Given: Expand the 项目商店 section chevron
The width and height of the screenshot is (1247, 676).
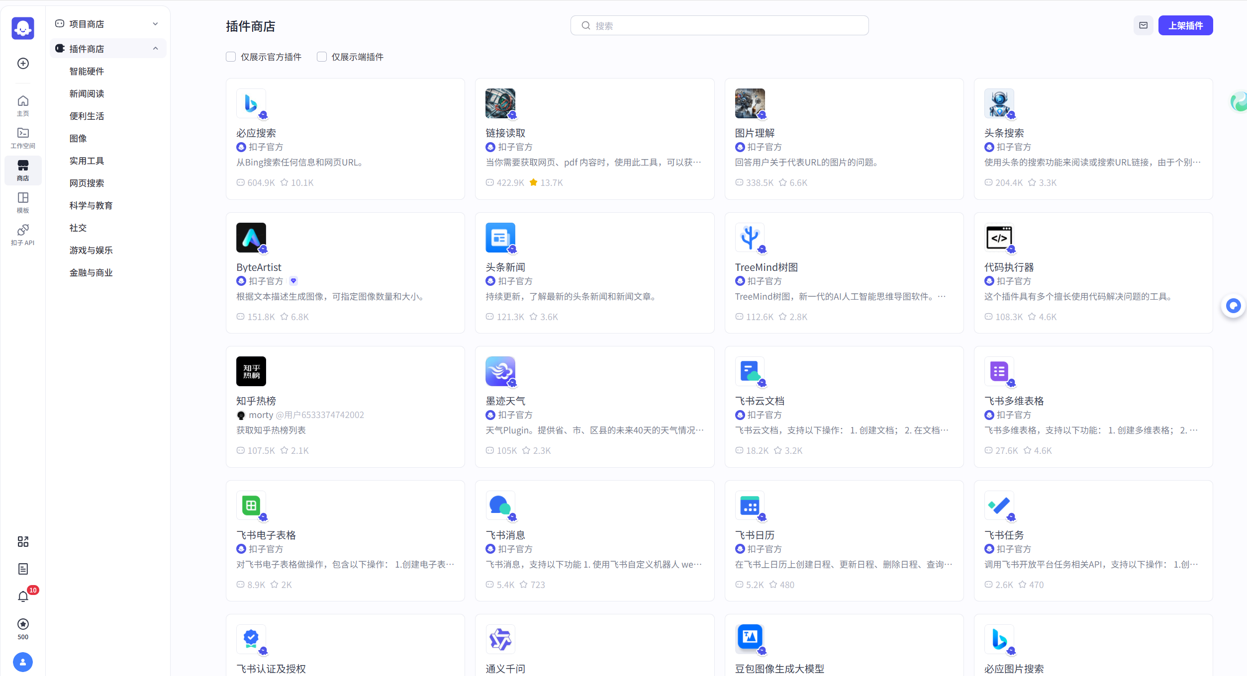Looking at the screenshot, I should [155, 24].
